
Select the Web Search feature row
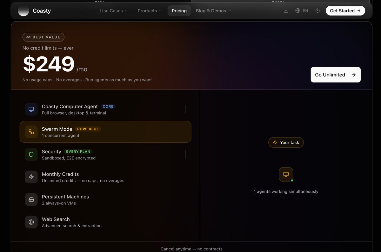pyautogui.click(x=105, y=222)
